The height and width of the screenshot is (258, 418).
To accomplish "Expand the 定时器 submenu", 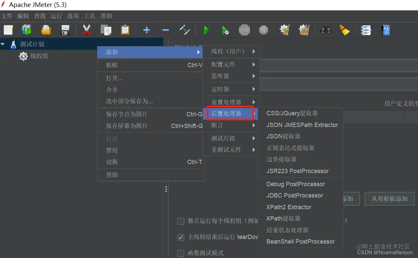I will [x=231, y=89].
